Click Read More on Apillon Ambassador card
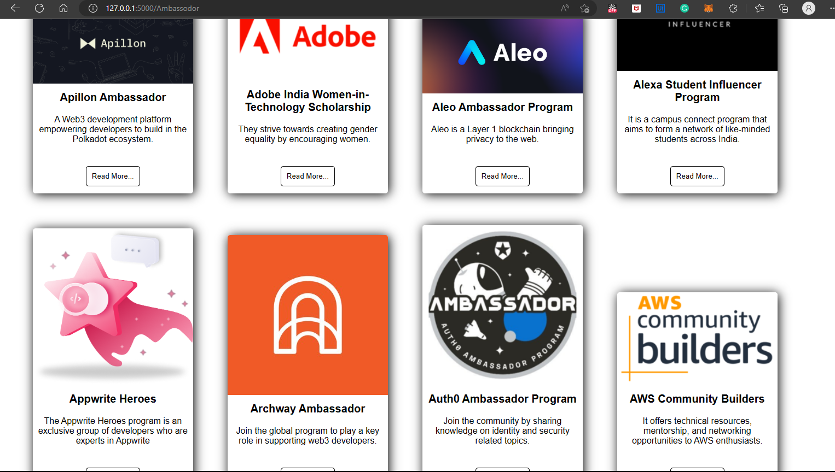This screenshot has width=835, height=472. pyautogui.click(x=113, y=176)
